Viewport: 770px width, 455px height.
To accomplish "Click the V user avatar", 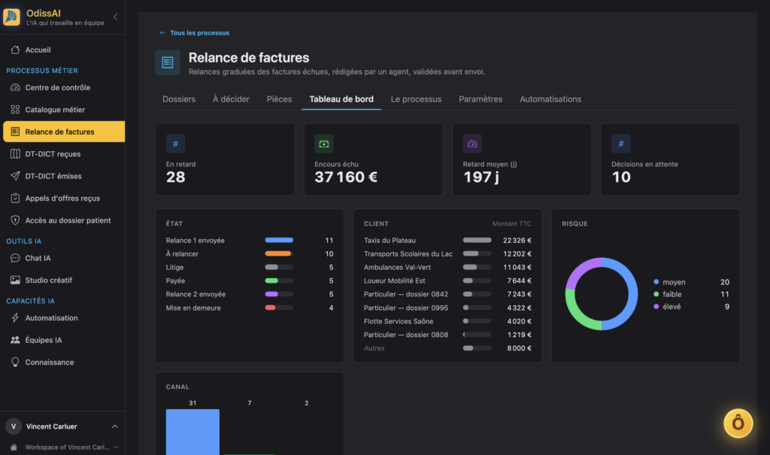I will tap(14, 426).
